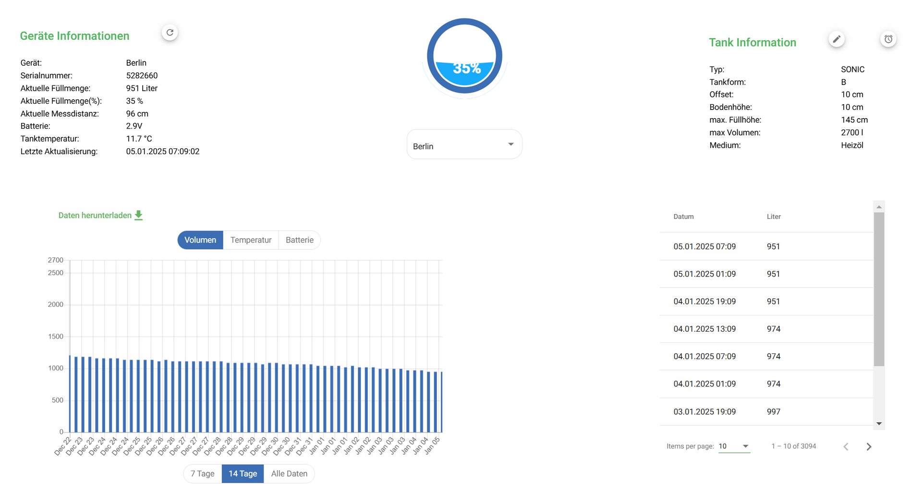Select the Alle Daten time range
This screenshot has height=492, width=922.
[x=289, y=474]
